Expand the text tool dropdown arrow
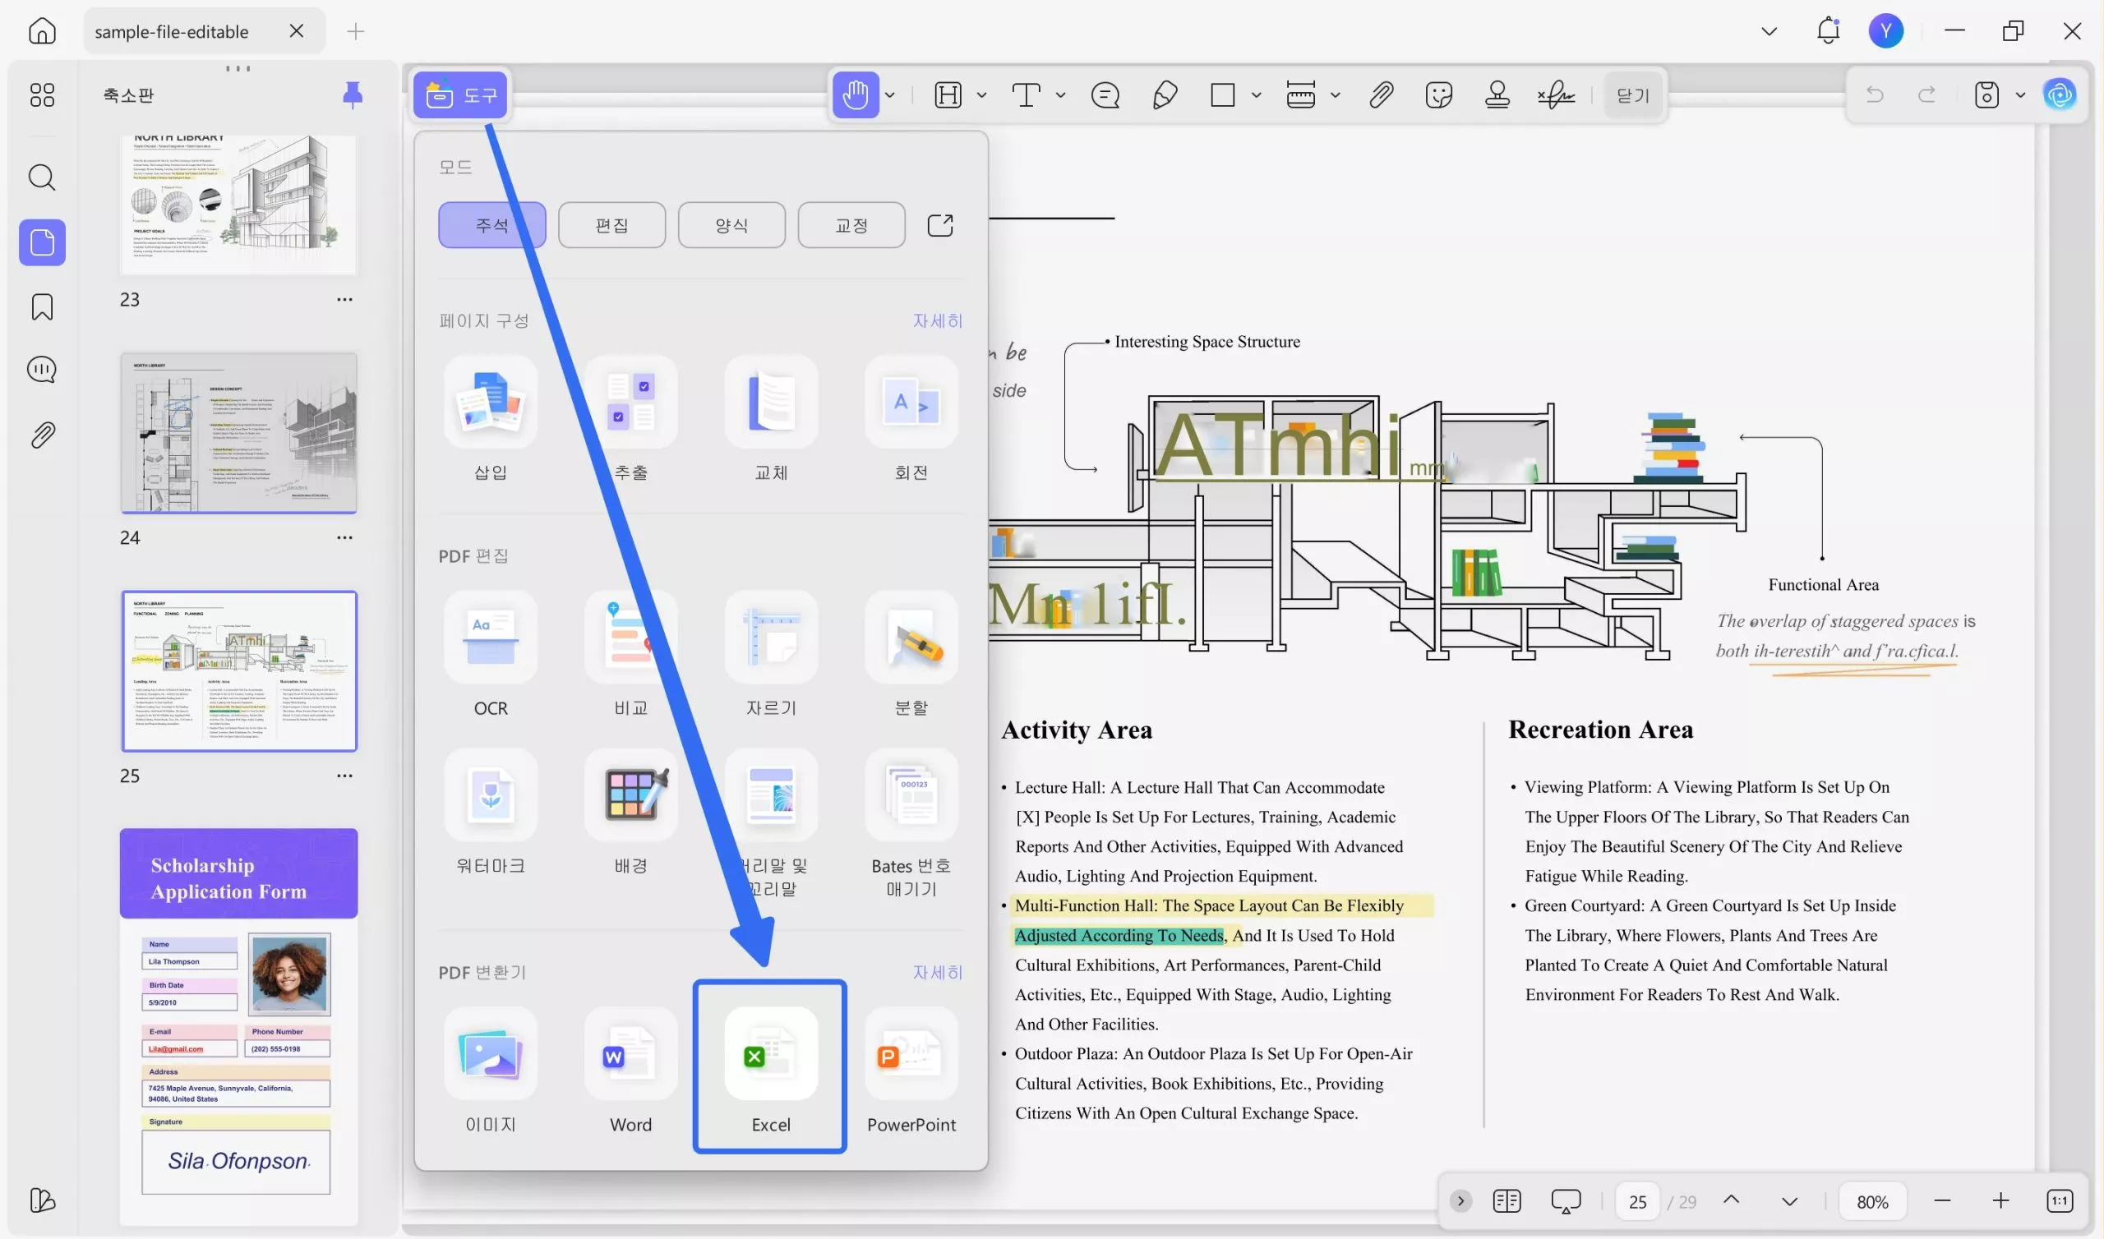This screenshot has height=1239, width=2104. point(1059,94)
